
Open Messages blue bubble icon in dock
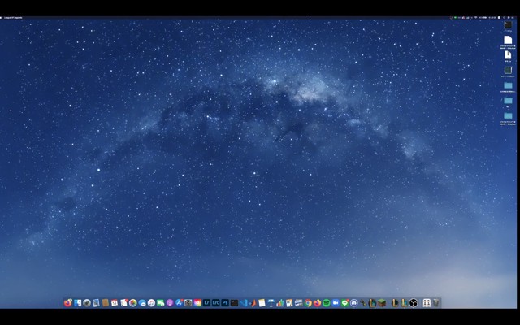(x=142, y=303)
